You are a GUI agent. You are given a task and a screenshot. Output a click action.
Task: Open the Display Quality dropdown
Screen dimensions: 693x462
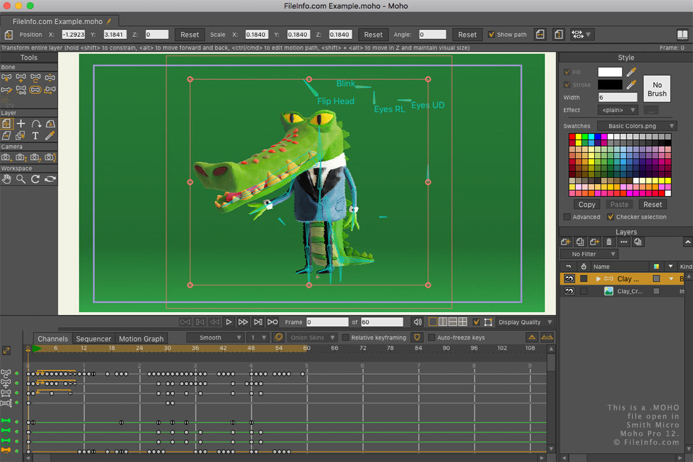(526, 322)
